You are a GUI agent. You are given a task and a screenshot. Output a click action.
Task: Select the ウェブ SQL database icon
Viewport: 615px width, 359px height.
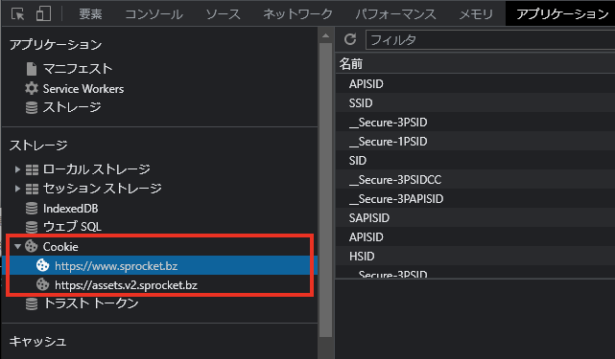tap(32, 227)
